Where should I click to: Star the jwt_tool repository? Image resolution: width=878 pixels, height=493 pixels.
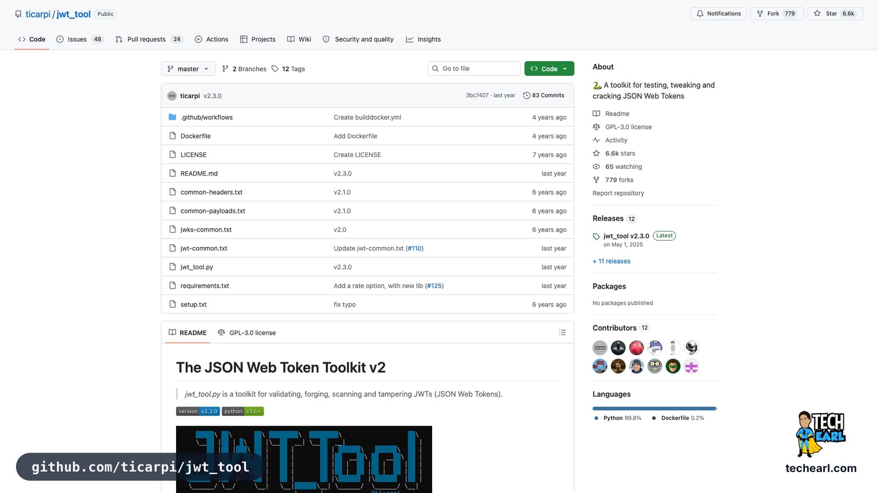tap(835, 14)
